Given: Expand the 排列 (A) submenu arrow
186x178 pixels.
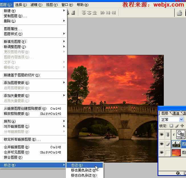Looking at the screenshot, I should tap(64, 121).
